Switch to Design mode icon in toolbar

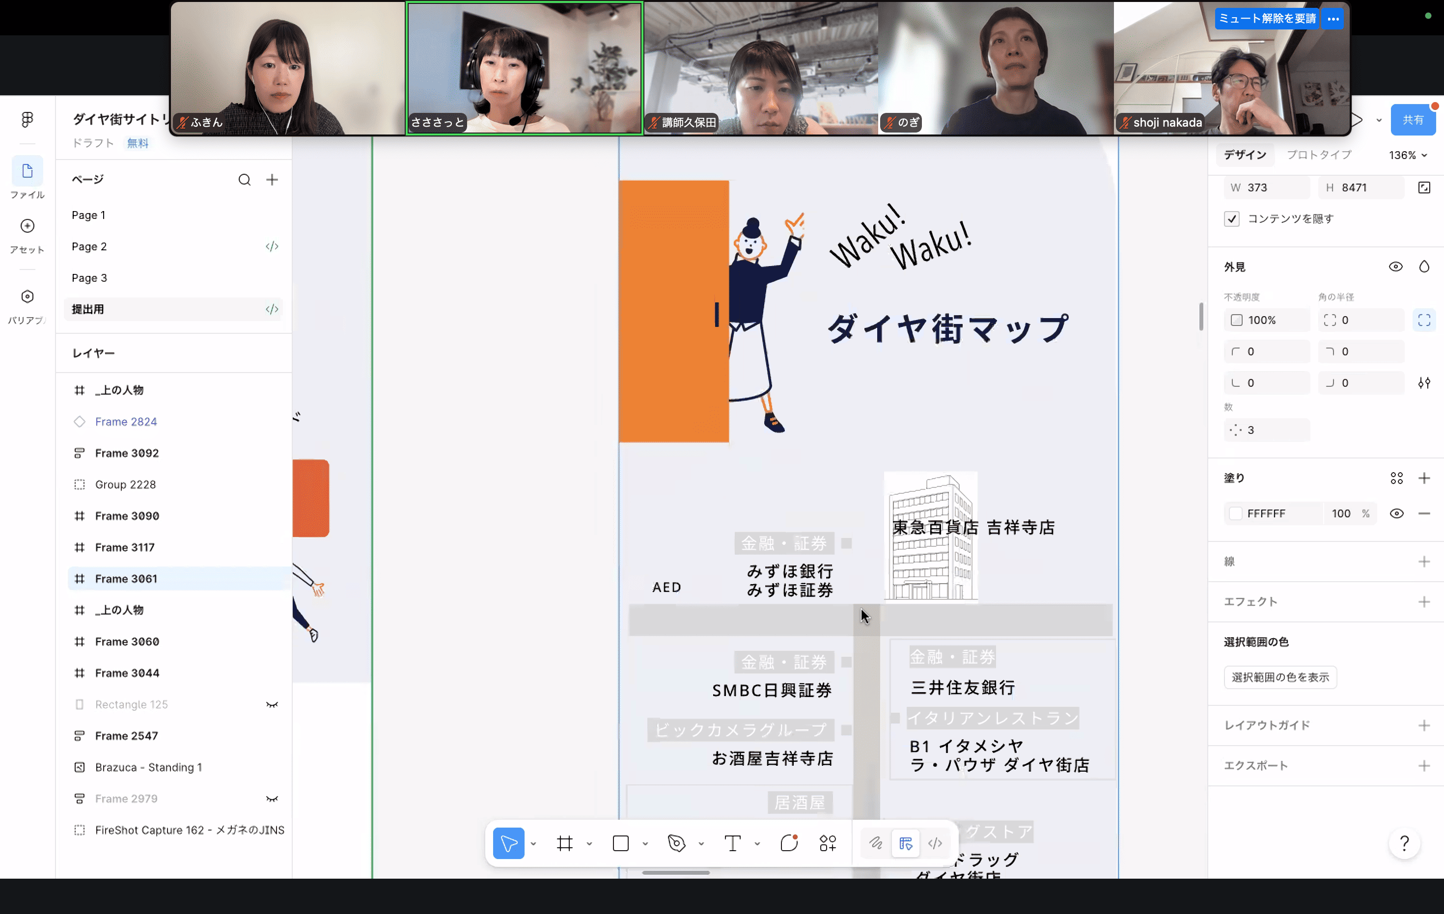coord(906,843)
